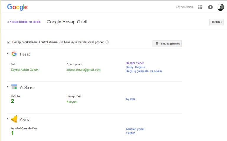Screen dimensions: 227x141
Task: Click the Google Hesap Özeti page title
Action: pos(67,22)
